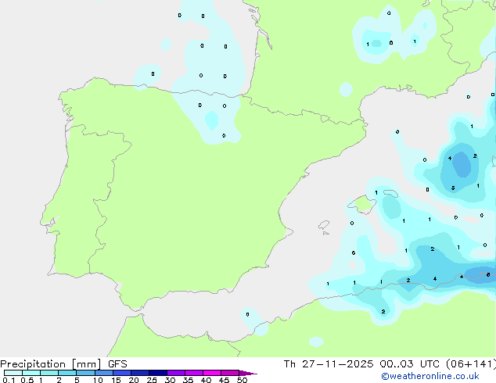This screenshot has height=383, width=496.
Task: Pick the legend swatch between 20 and 25
Action: [x=140, y=373]
